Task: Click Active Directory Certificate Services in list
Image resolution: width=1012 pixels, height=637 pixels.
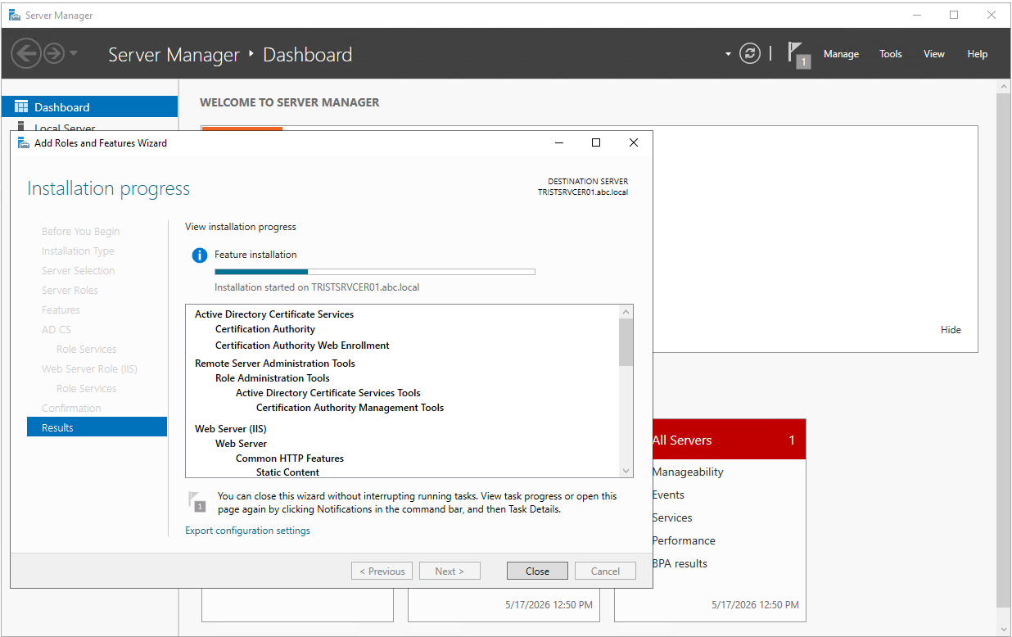Action: click(274, 314)
